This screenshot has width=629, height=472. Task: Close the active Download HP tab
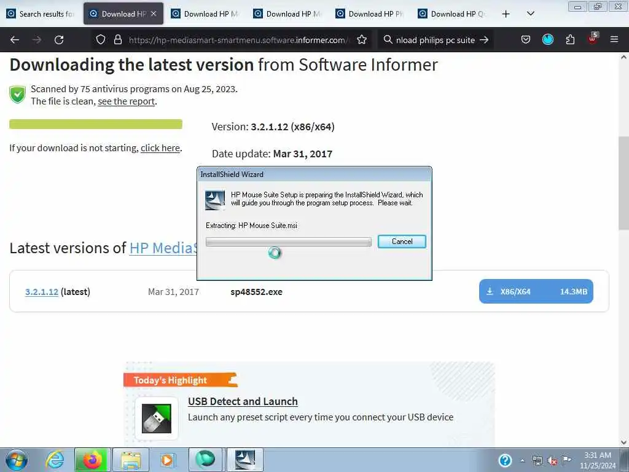point(154,14)
